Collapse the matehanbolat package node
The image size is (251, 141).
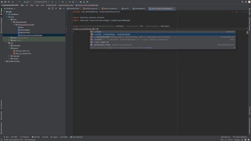coord(11,22)
